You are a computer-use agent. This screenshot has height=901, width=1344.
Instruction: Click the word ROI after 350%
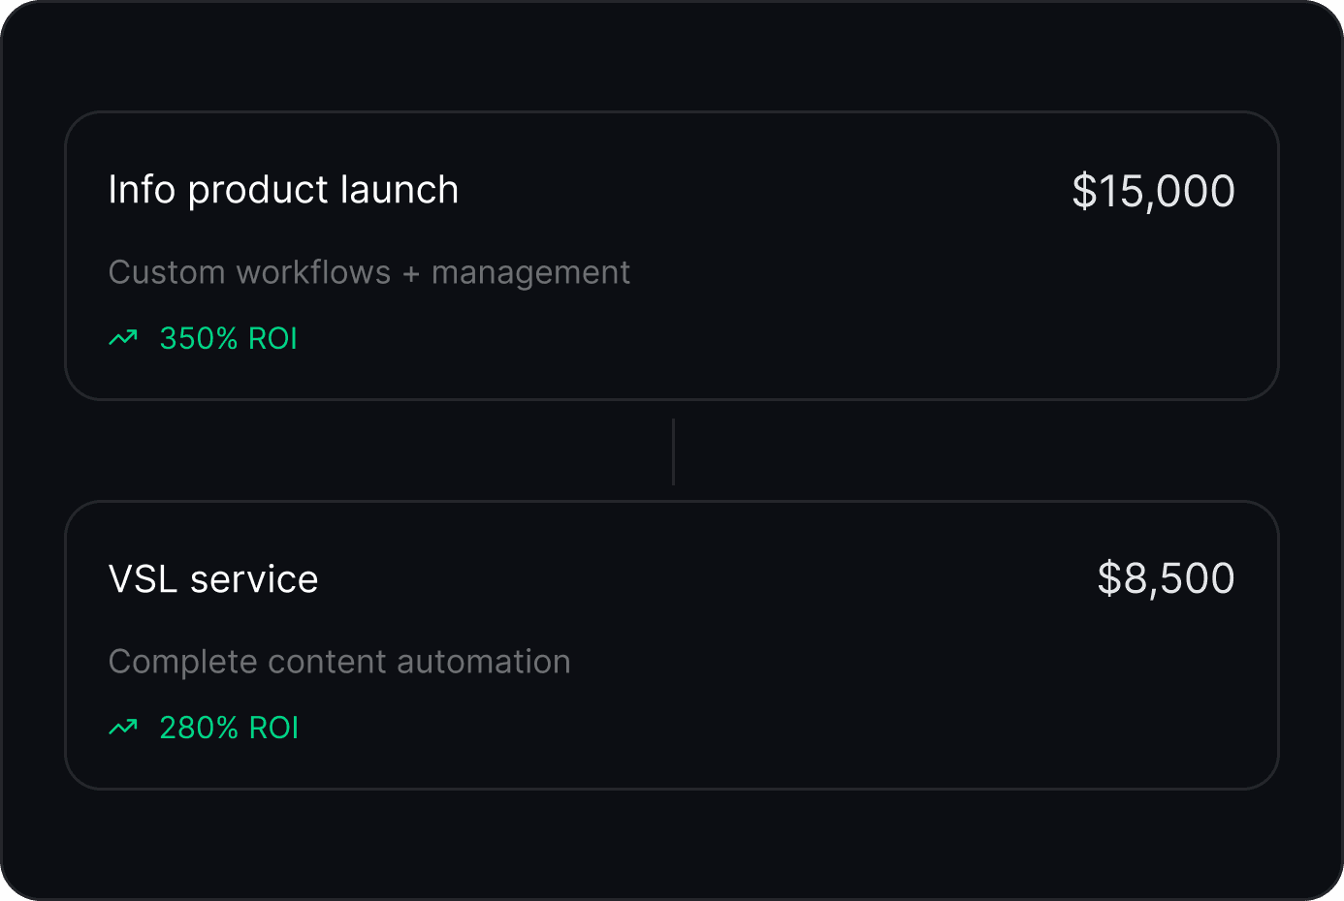[x=272, y=338]
